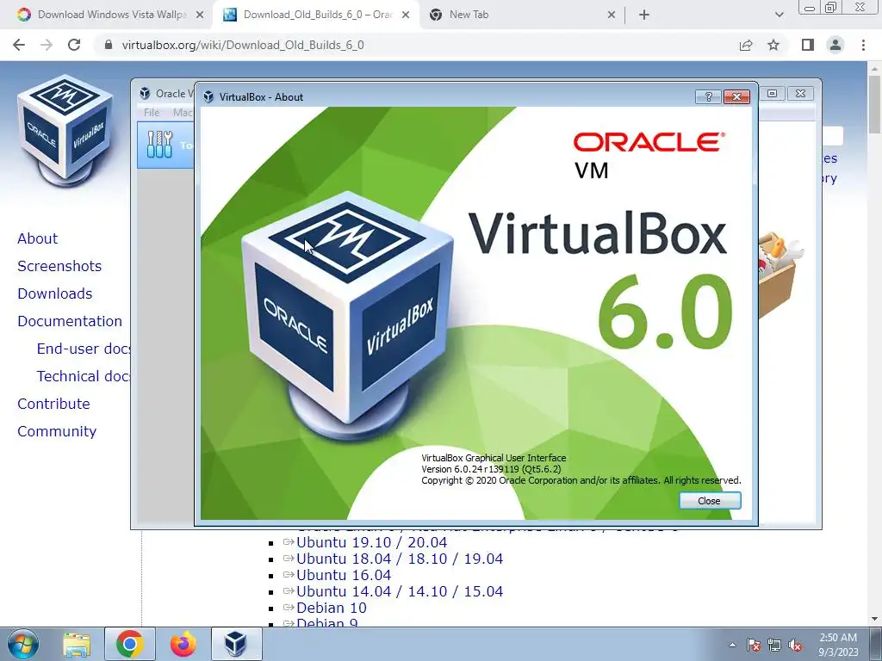This screenshot has width=882, height=661.
Task: Share this page icon in address bar
Action: coord(746,45)
